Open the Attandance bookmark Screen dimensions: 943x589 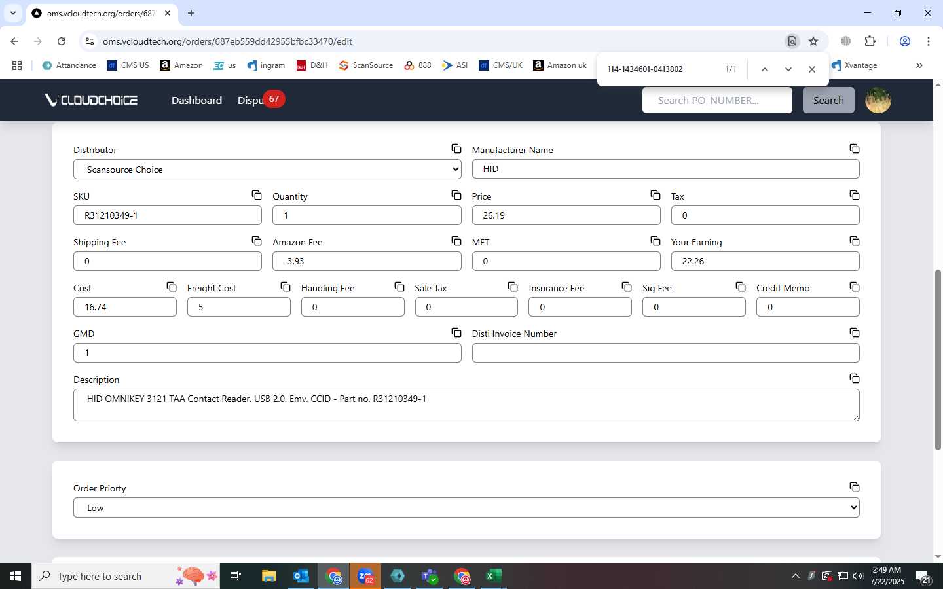[x=69, y=65]
